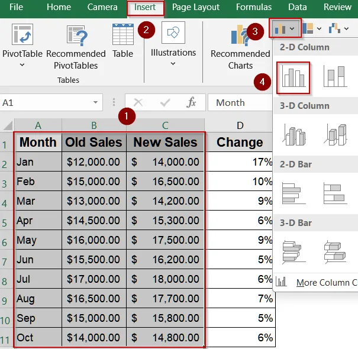Switch to the Data tab
The width and height of the screenshot is (358, 349).
[x=297, y=7]
